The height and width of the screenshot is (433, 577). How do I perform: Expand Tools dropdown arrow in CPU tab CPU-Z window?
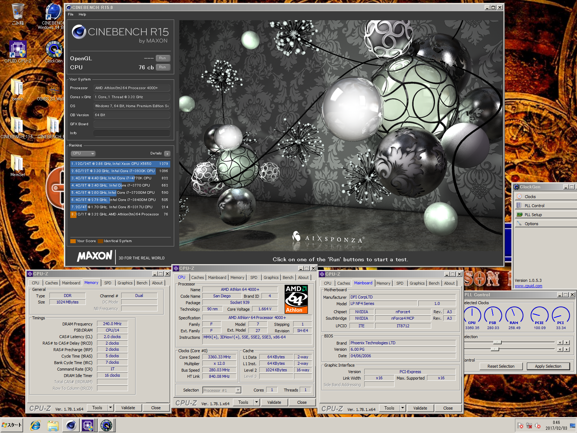coord(256,402)
